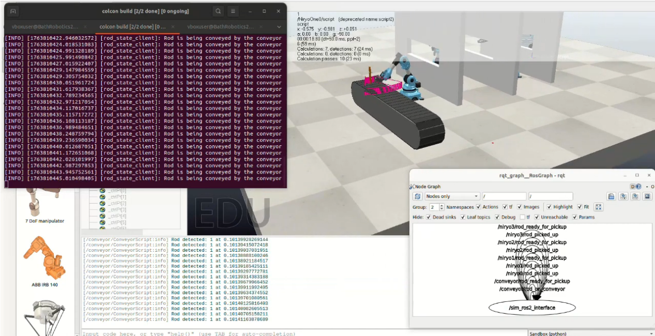Select the 7 DoF manipulator model

[45, 206]
